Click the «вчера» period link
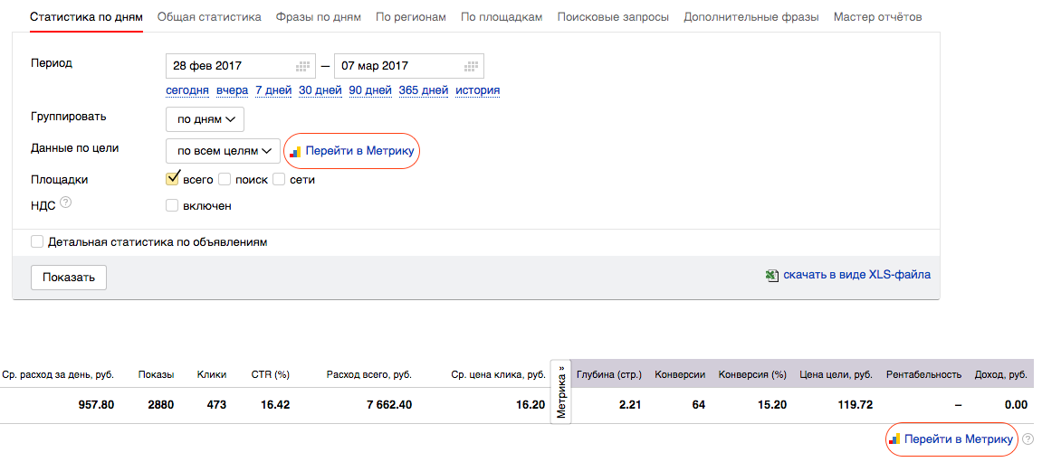This screenshot has height=462, width=1042. [233, 90]
